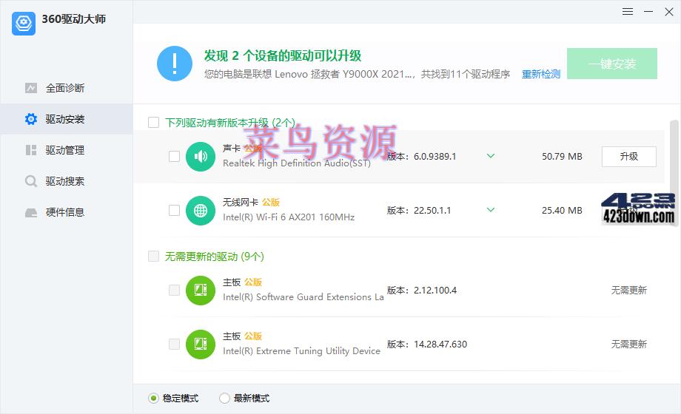Click the 公版 tag next to 无线网卡
This screenshot has height=414, width=681.
pyautogui.click(x=271, y=203)
